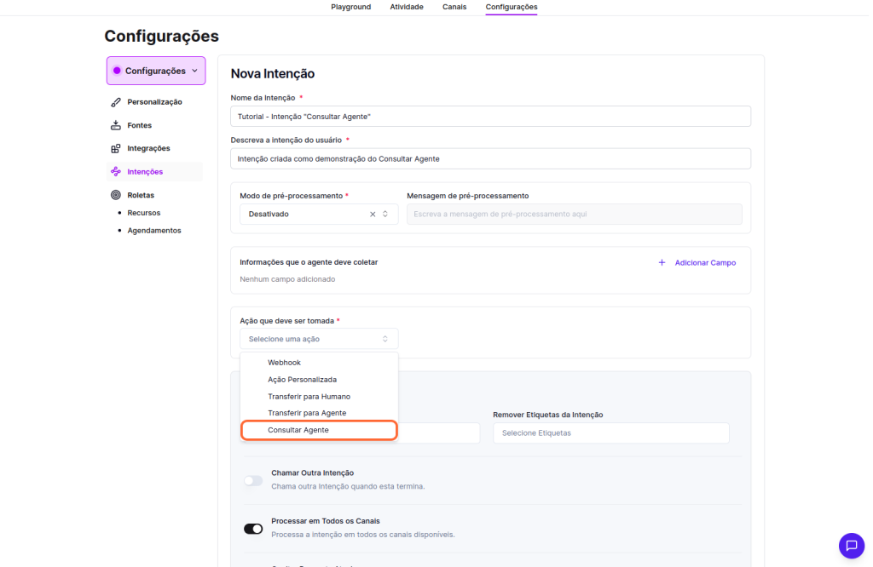The height and width of the screenshot is (567, 873).
Task: Clear pre-processing mode with the X icon
Action: coord(373,215)
